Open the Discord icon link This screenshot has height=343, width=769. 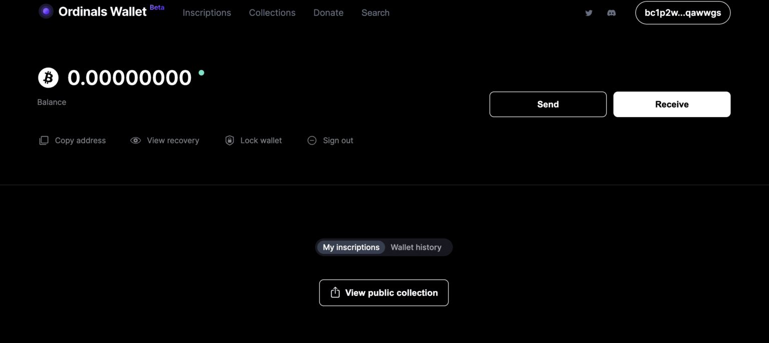[x=611, y=13]
